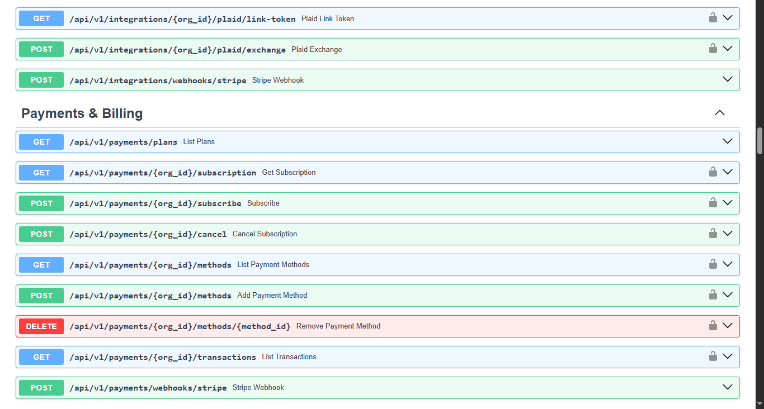Click path /api/v1/integrations/webhooks/stripe
Screen dimensions: 764x409
point(158,80)
